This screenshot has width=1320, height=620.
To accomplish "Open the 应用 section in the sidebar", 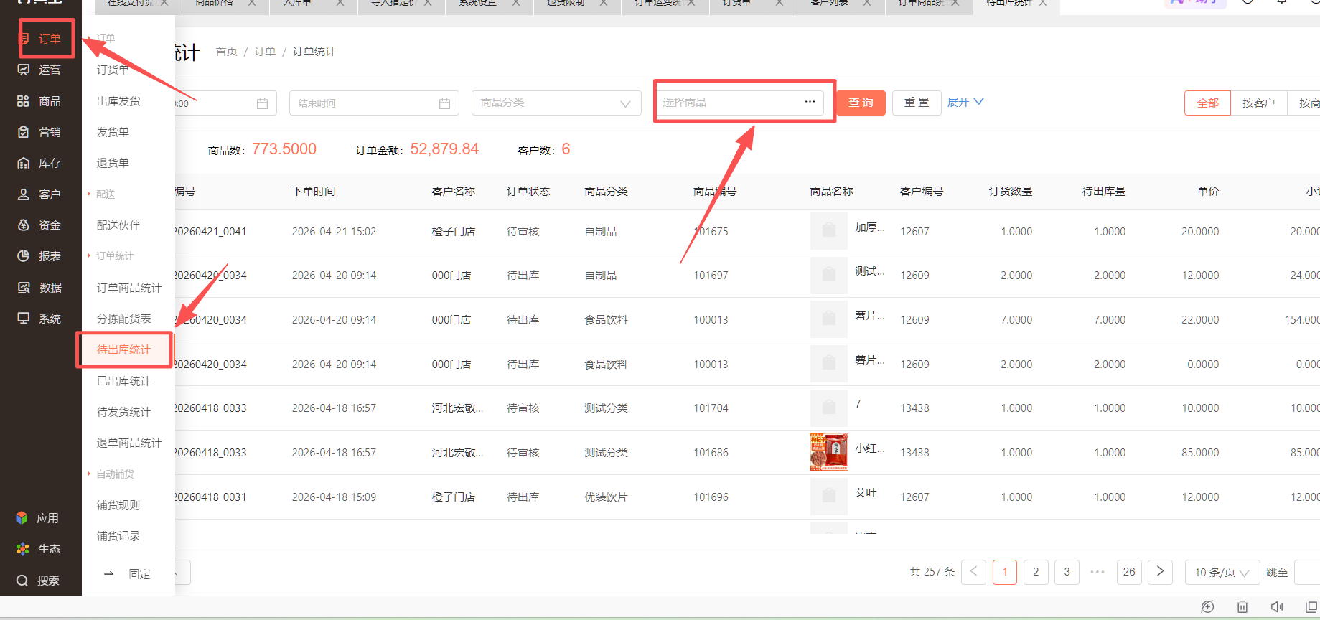I will pyautogui.click(x=38, y=518).
